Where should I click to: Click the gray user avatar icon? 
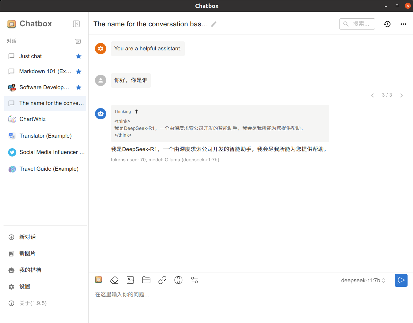coord(101,80)
